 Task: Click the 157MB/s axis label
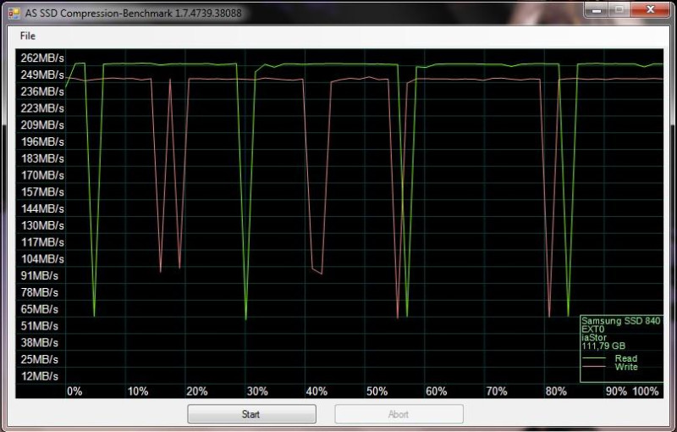(42, 191)
